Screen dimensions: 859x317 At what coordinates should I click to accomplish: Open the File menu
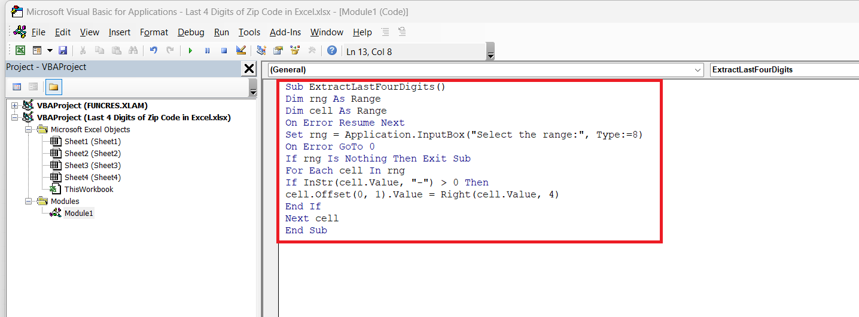point(38,32)
